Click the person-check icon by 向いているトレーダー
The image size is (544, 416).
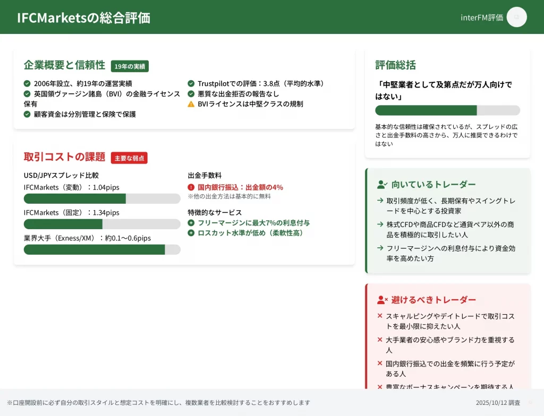coord(382,185)
